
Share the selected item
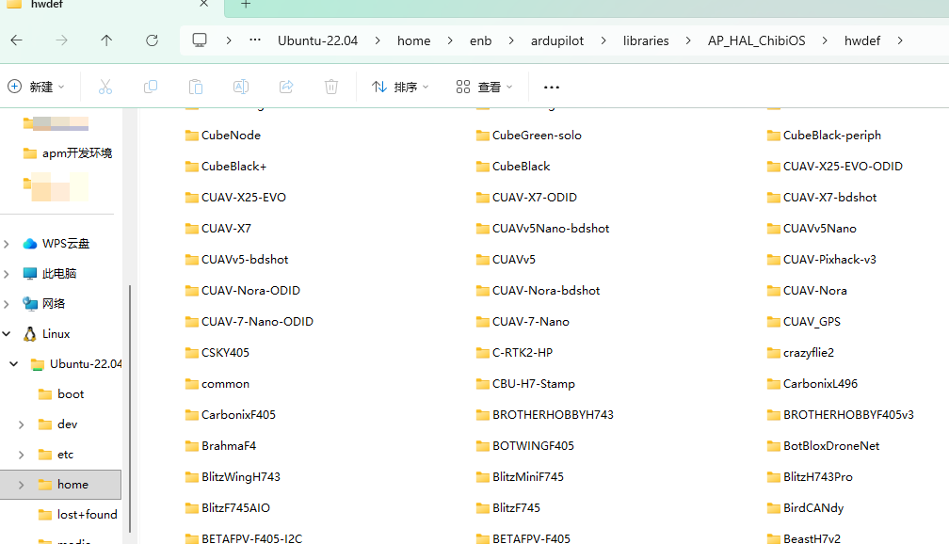(x=286, y=88)
